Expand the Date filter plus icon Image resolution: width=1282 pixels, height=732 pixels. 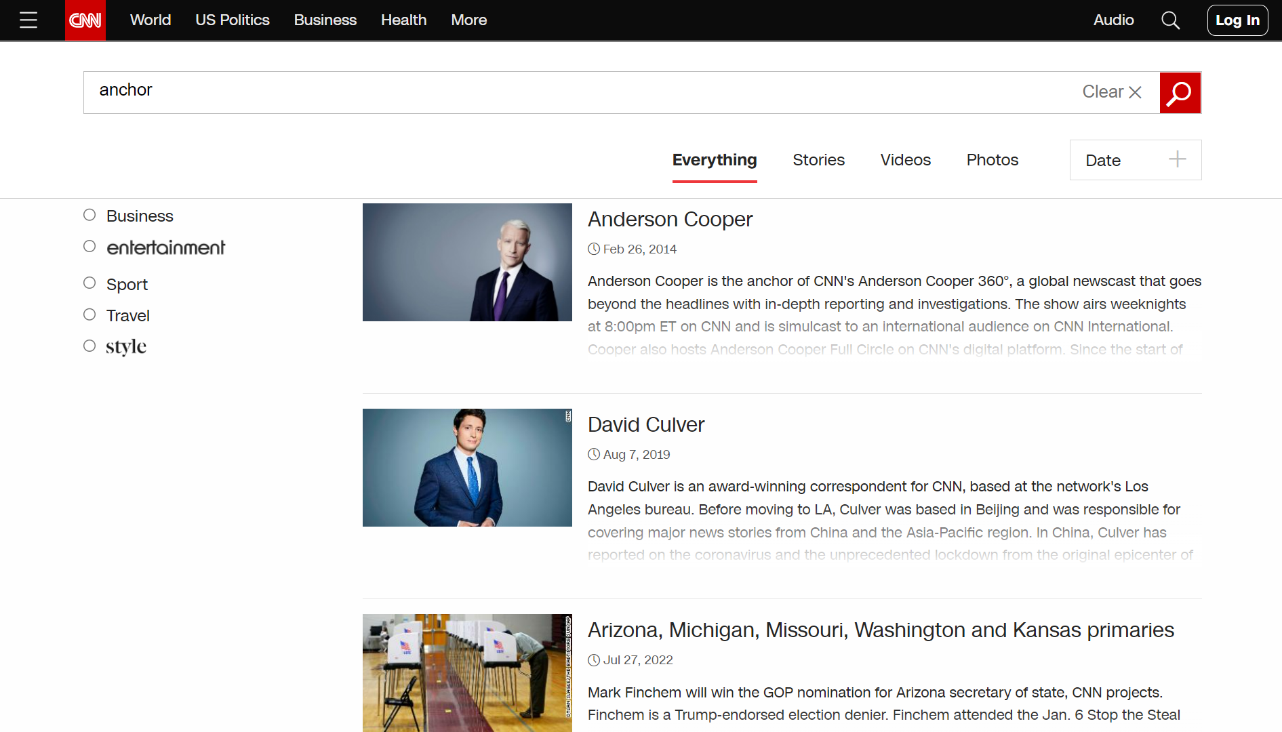[1178, 159]
